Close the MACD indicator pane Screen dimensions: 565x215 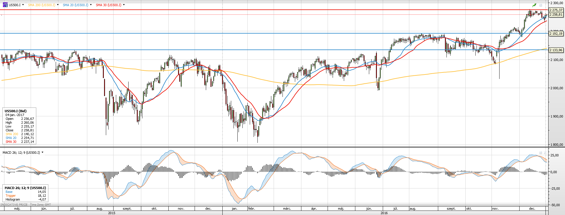pos(545,153)
